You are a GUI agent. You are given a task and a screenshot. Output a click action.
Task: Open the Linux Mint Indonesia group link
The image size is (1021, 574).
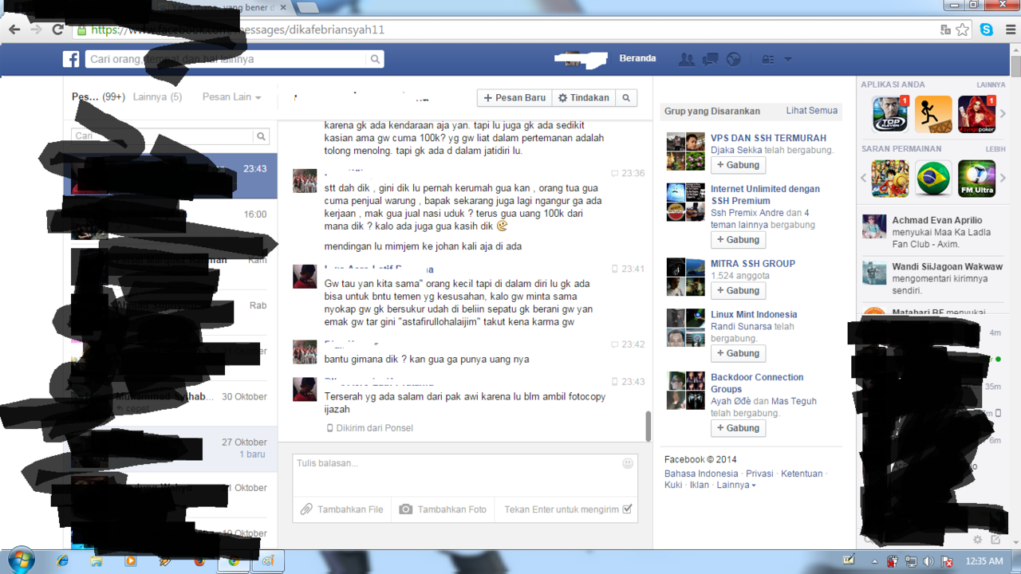754,315
